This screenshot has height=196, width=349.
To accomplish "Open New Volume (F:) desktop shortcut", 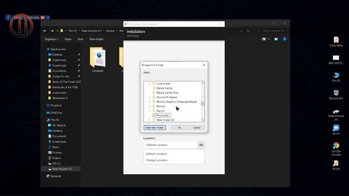I will (336, 115).
